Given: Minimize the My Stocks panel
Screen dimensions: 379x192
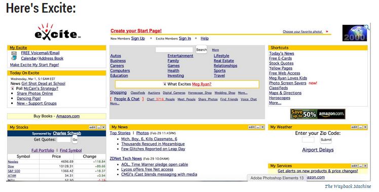Looking at the screenshot, I should [99, 127].
